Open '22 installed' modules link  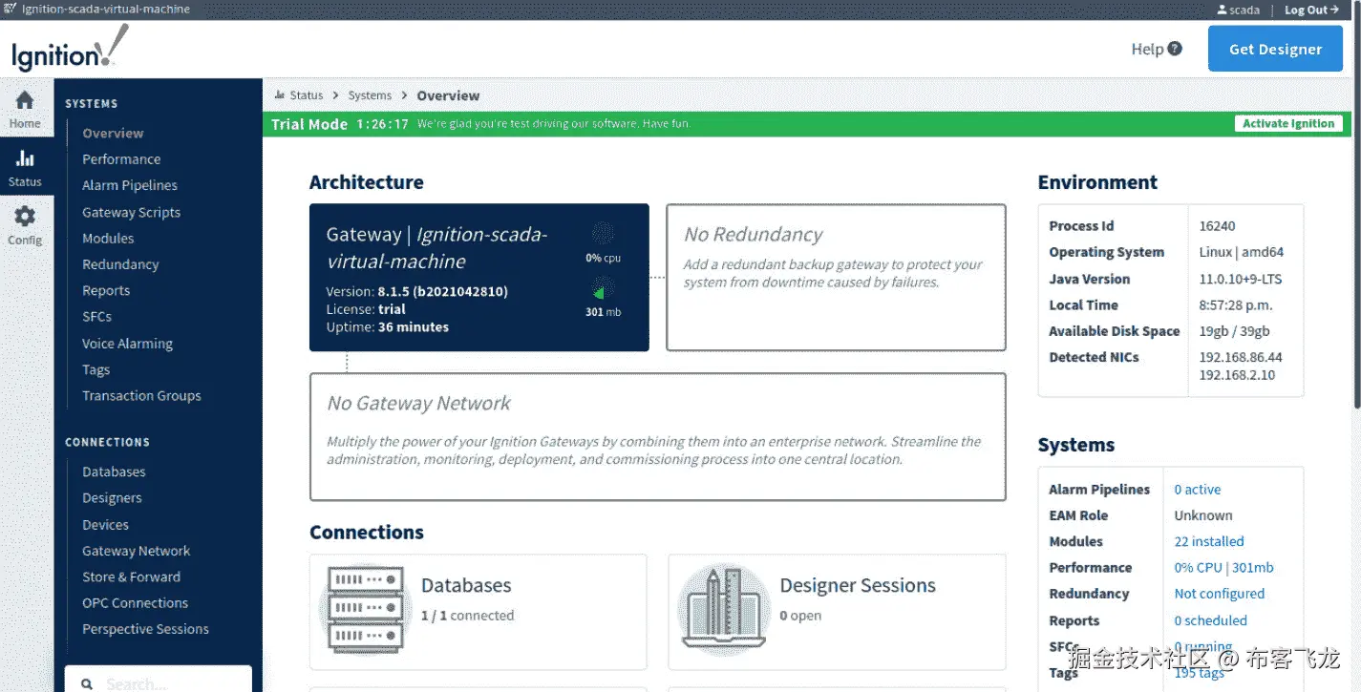tap(1209, 541)
